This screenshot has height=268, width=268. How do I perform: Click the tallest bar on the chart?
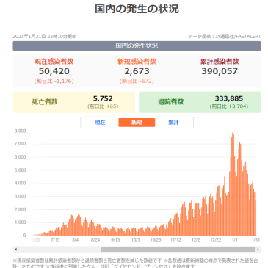(233, 184)
